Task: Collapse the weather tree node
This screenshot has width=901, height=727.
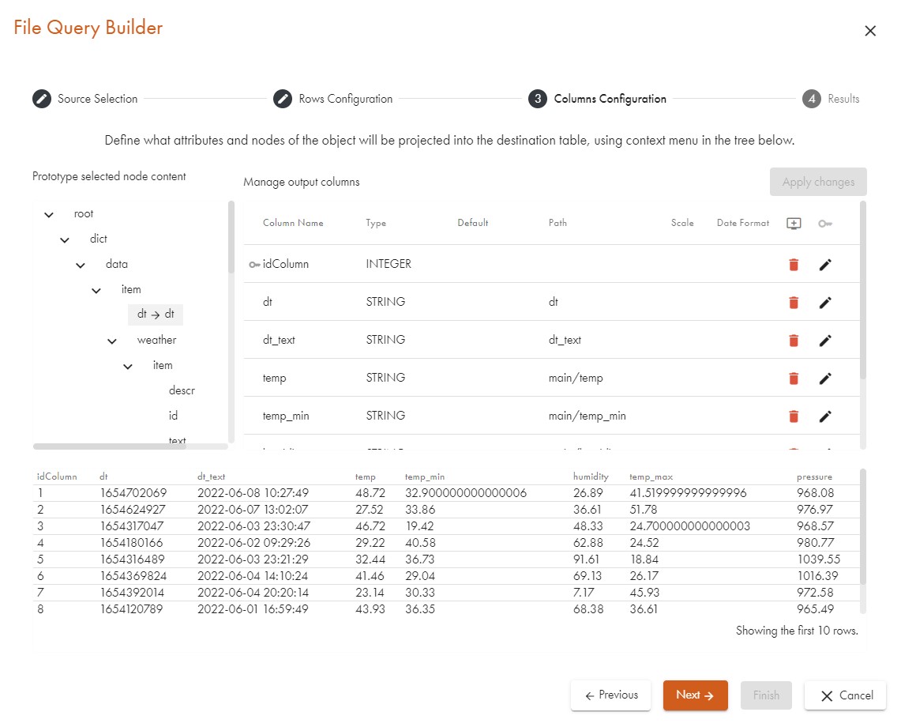Action: click(x=112, y=341)
